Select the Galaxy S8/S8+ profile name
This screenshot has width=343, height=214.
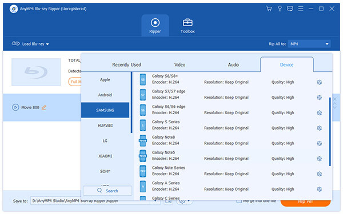(165, 76)
